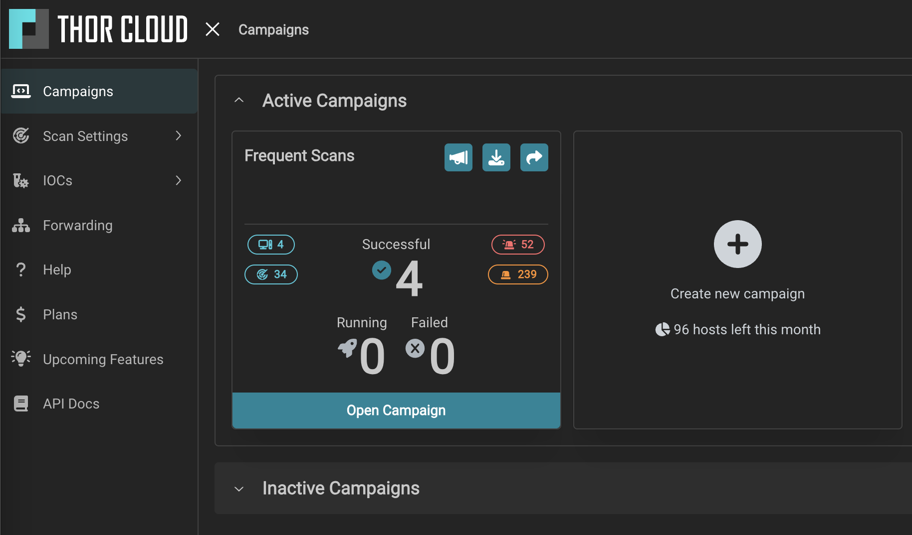Click the scans badge showing 34
The image size is (912, 535).
click(271, 274)
